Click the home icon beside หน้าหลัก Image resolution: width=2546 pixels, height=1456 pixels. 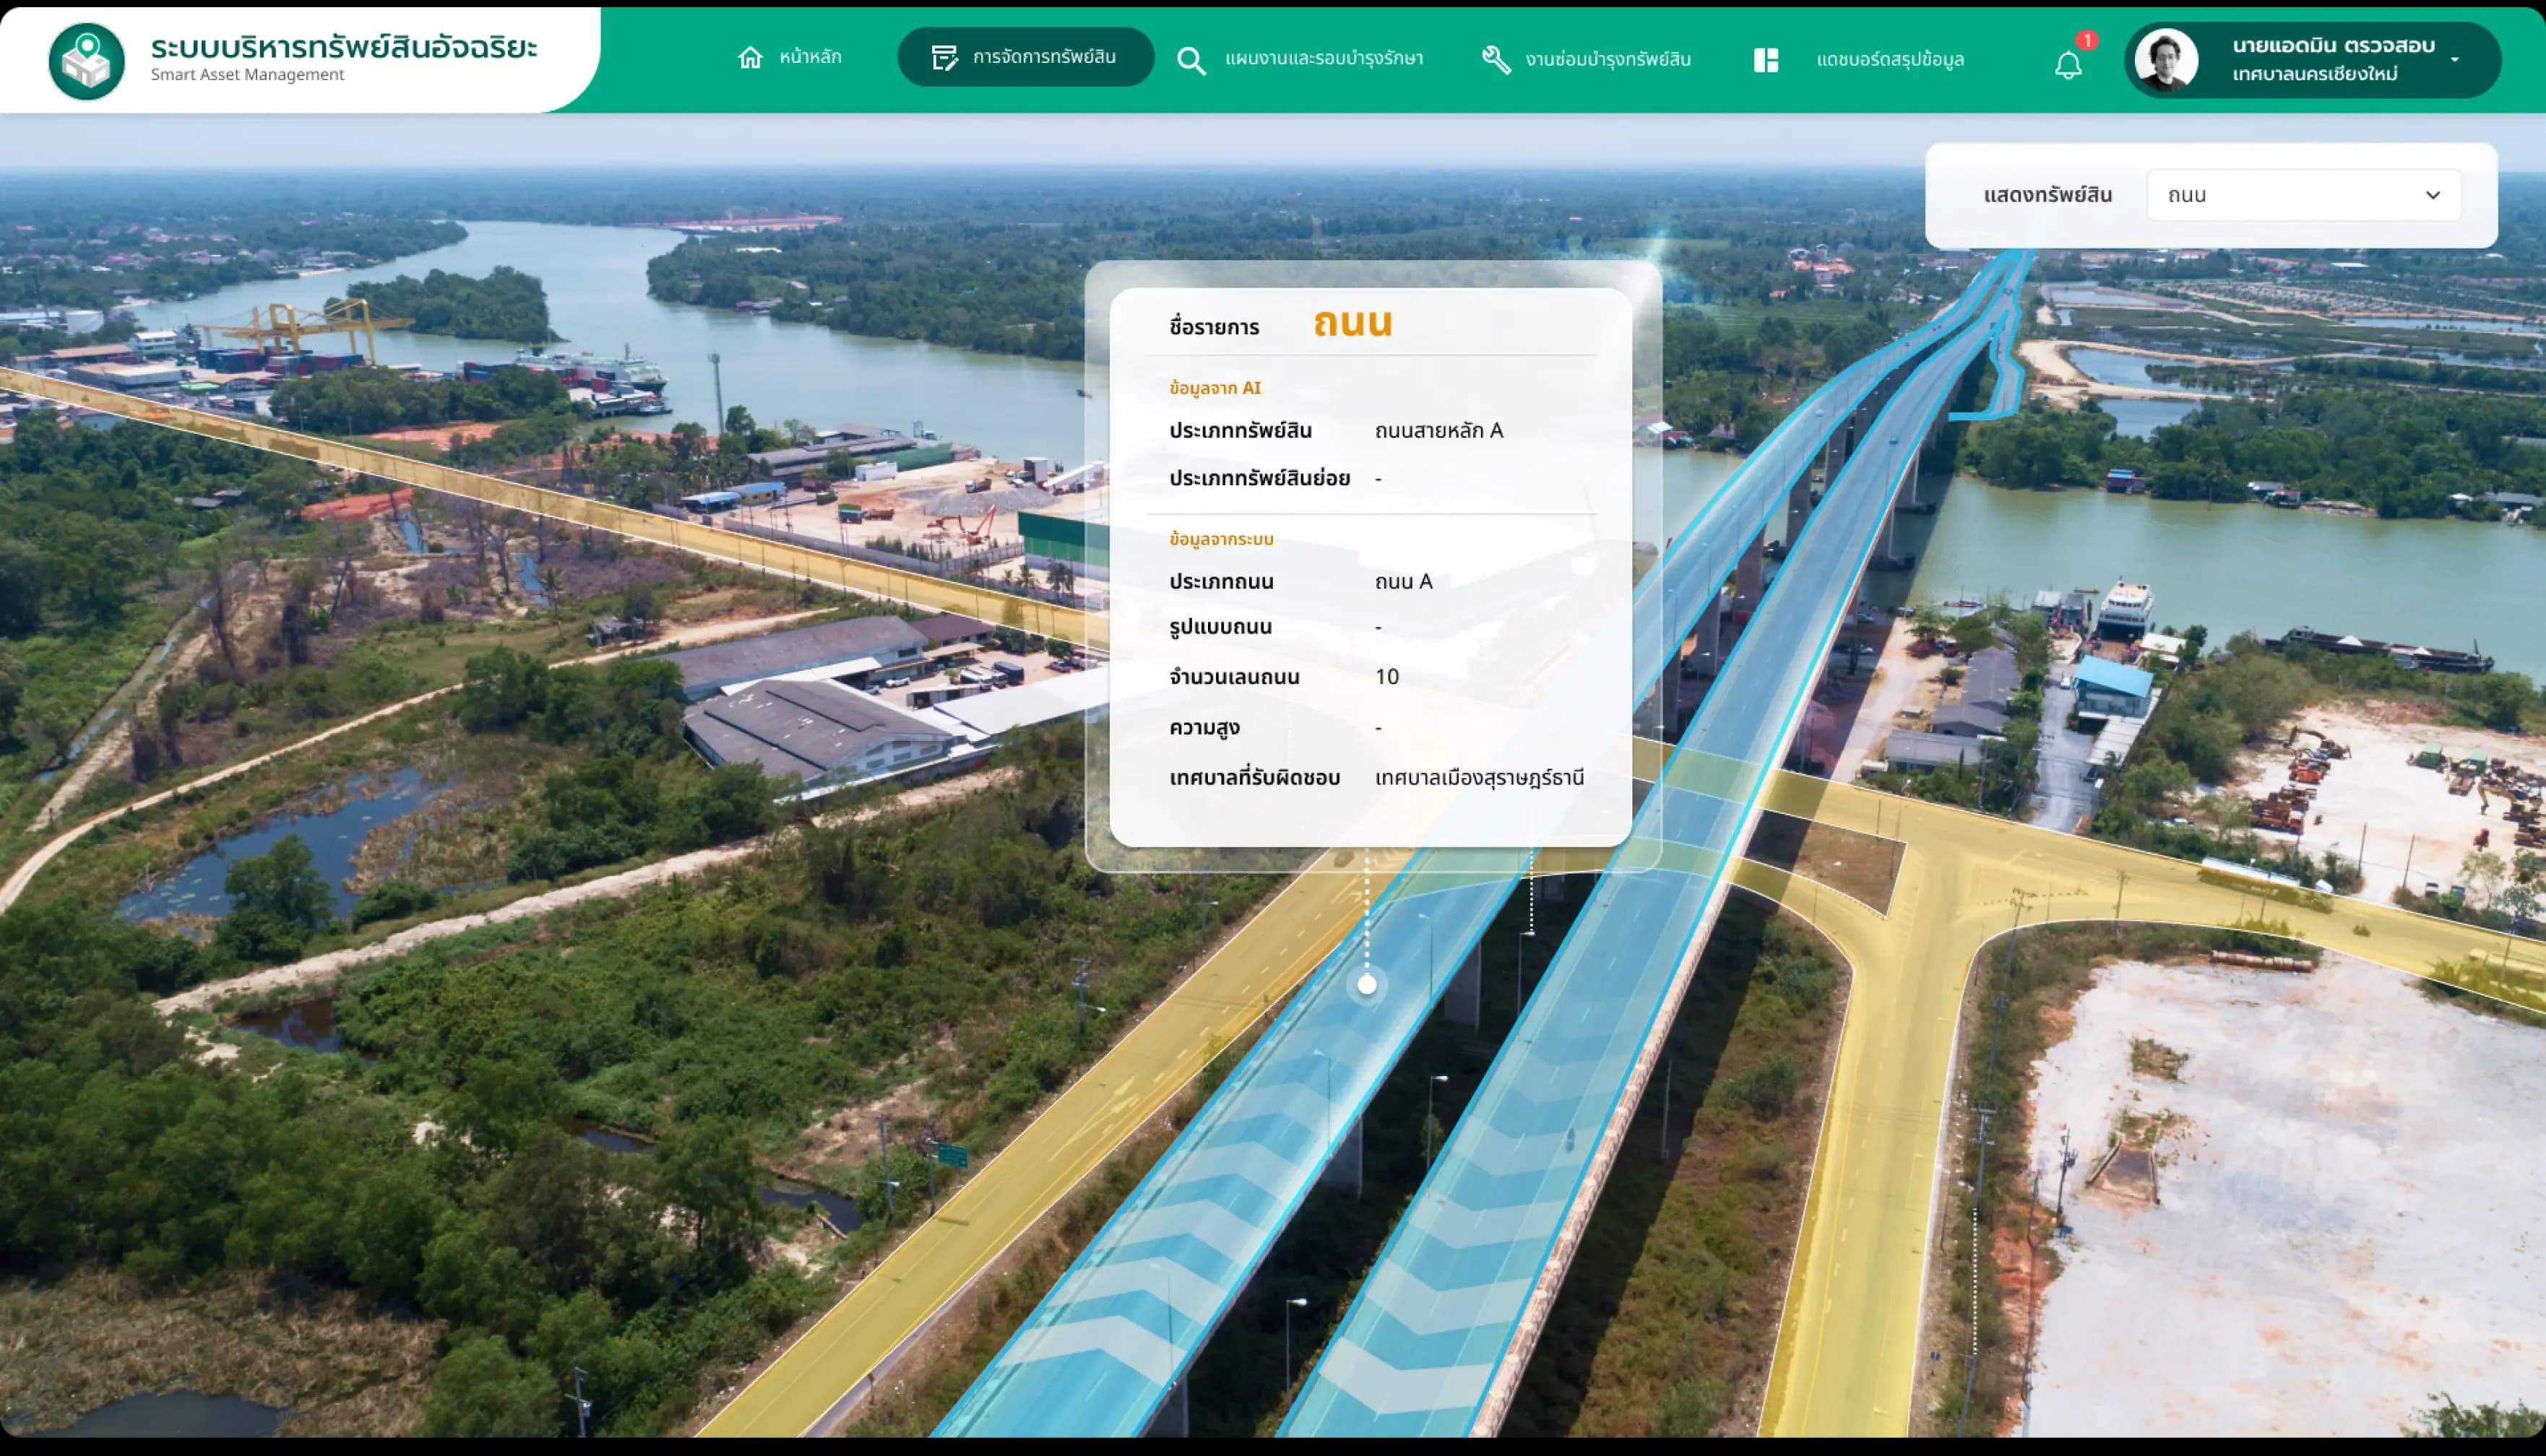click(751, 58)
